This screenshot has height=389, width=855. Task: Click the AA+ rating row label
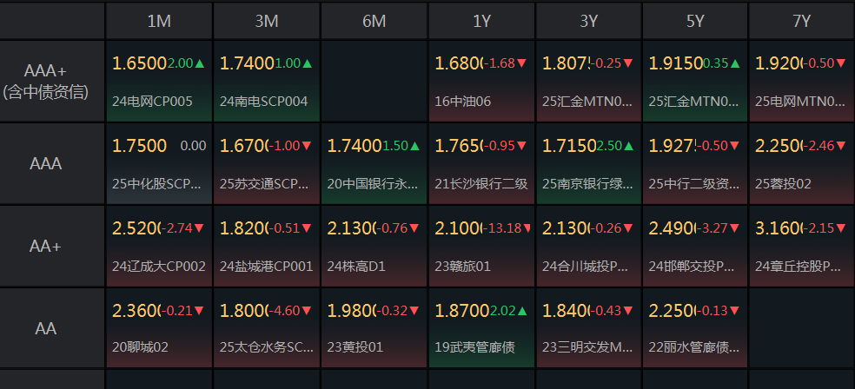(52, 247)
